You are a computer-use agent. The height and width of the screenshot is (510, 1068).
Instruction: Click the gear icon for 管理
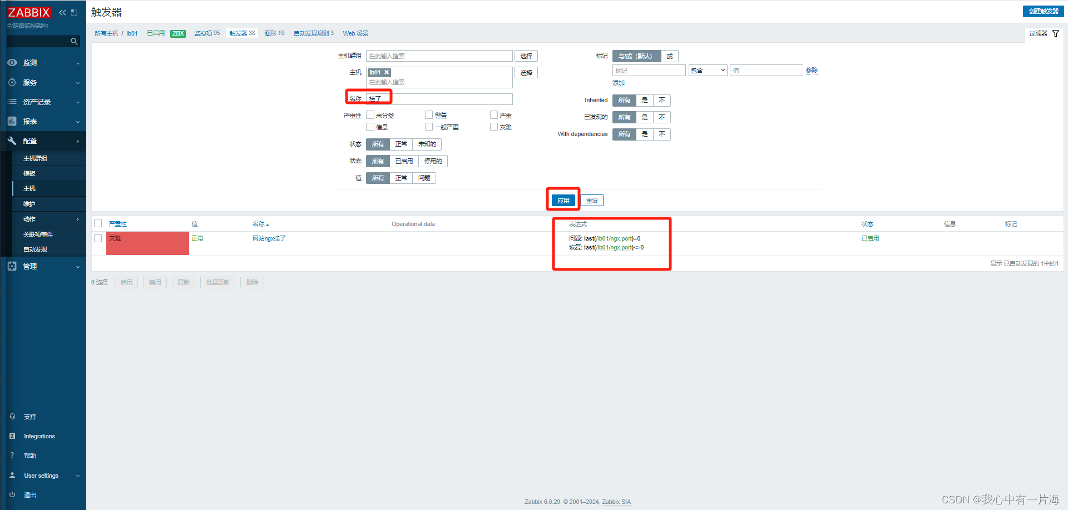click(x=12, y=266)
